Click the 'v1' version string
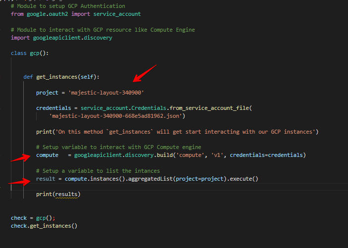 point(217,155)
